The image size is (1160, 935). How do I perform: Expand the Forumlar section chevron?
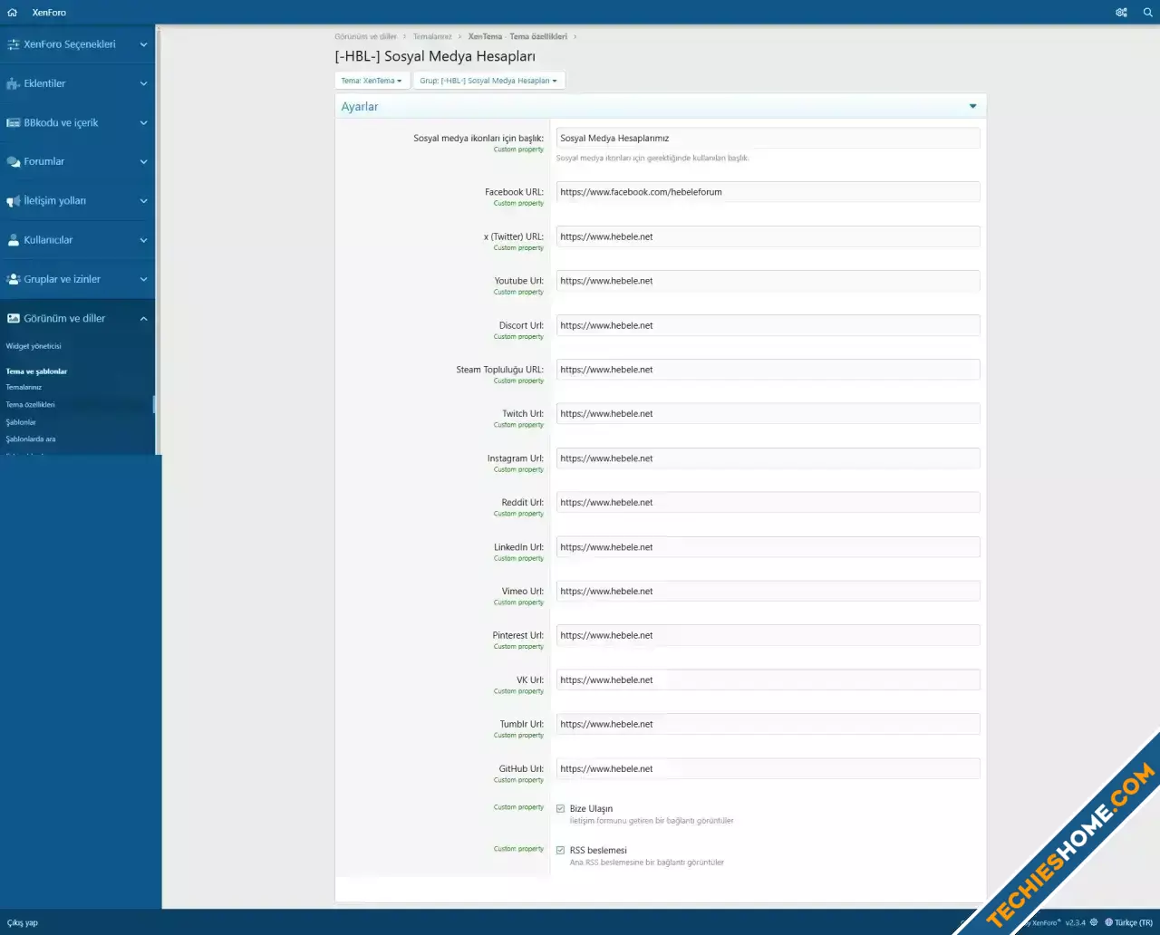click(143, 161)
